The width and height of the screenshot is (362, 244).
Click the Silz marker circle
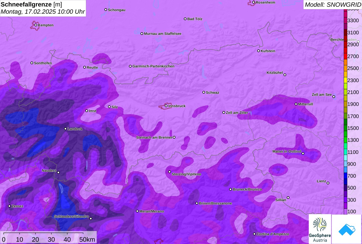(x=109, y=107)
